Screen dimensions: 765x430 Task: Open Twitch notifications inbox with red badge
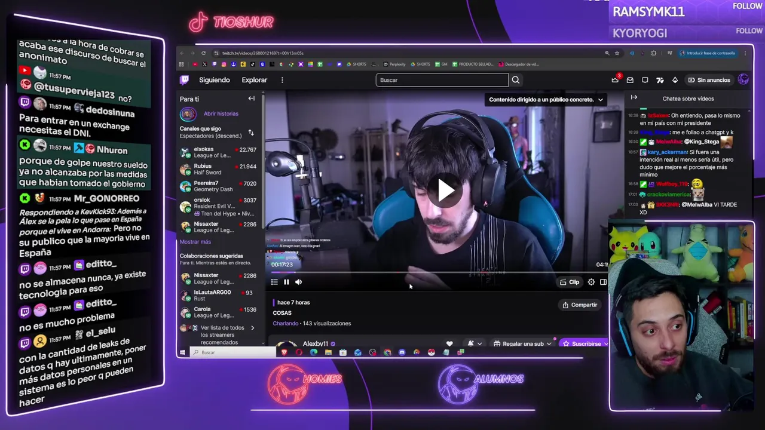tap(615, 79)
